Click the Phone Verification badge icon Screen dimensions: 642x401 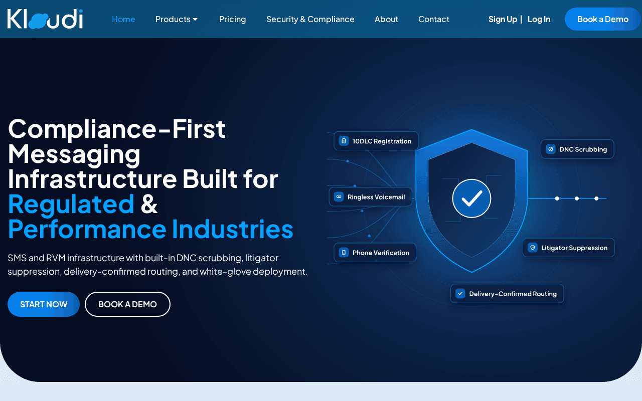click(344, 253)
